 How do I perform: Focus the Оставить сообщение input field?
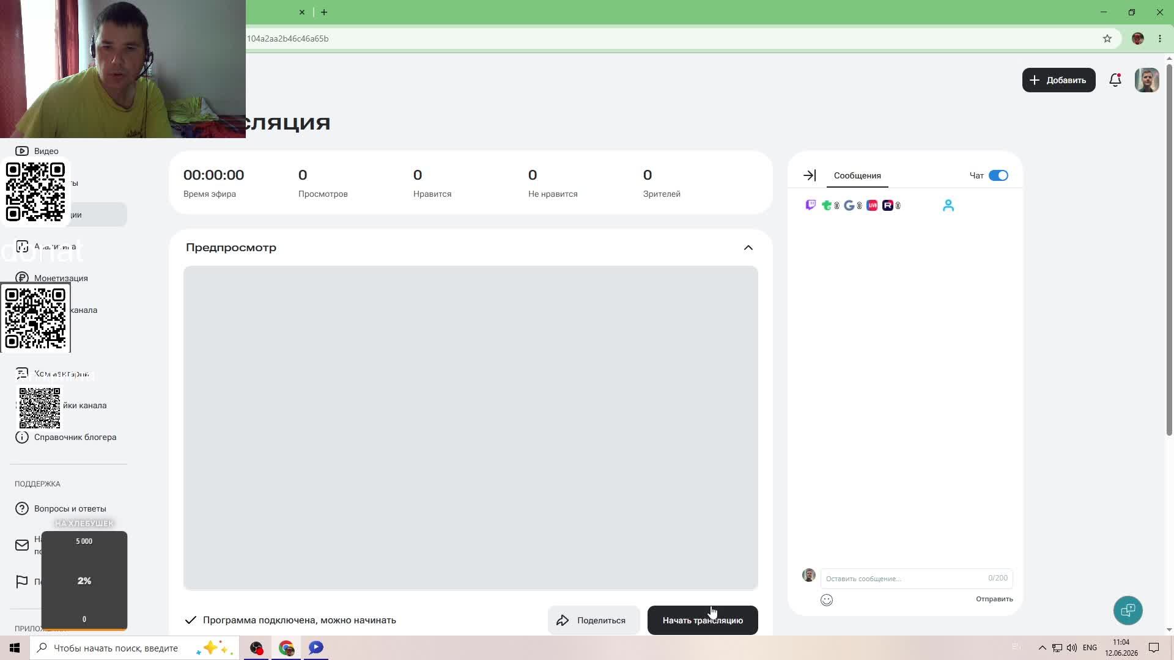click(916, 578)
